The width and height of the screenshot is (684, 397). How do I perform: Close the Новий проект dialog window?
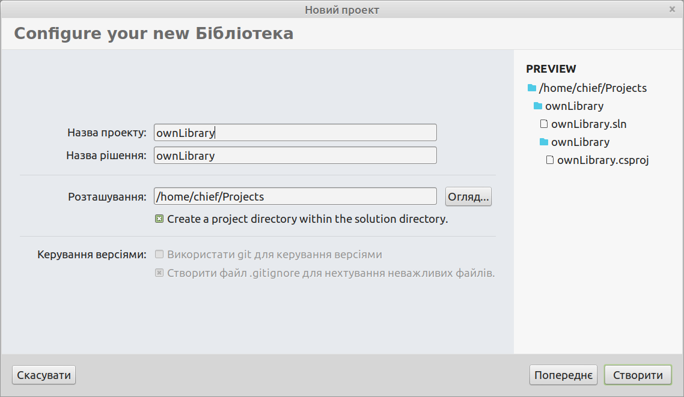[672, 10]
